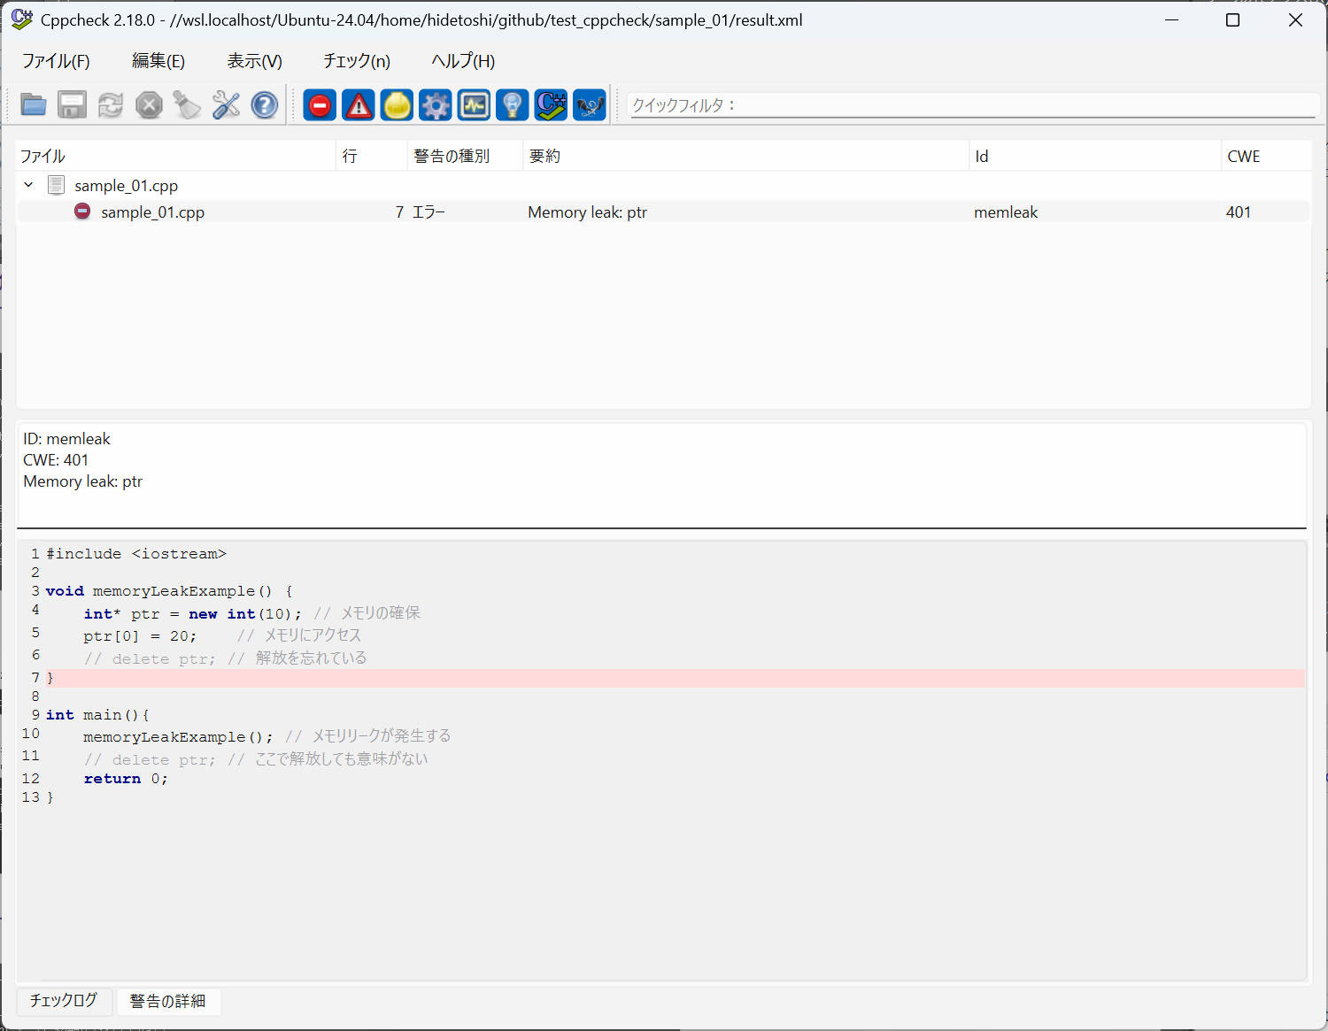The height and width of the screenshot is (1031, 1328).
Task: Select the Memory leak: ptr summary cell
Action: tap(587, 212)
